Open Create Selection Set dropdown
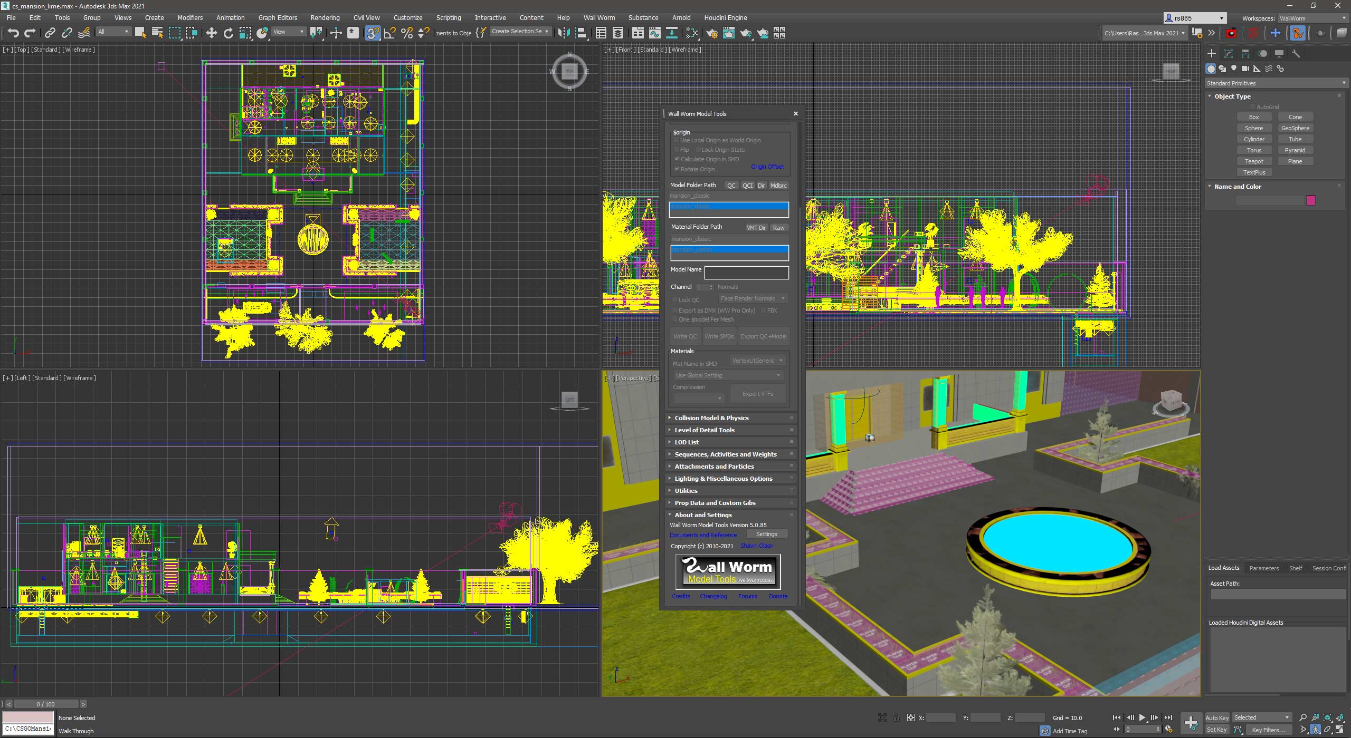The height and width of the screenshot is (738, 1351). (520, 32)
